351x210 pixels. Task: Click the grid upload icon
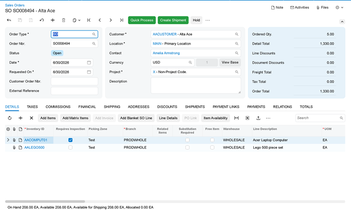point(258,118)
